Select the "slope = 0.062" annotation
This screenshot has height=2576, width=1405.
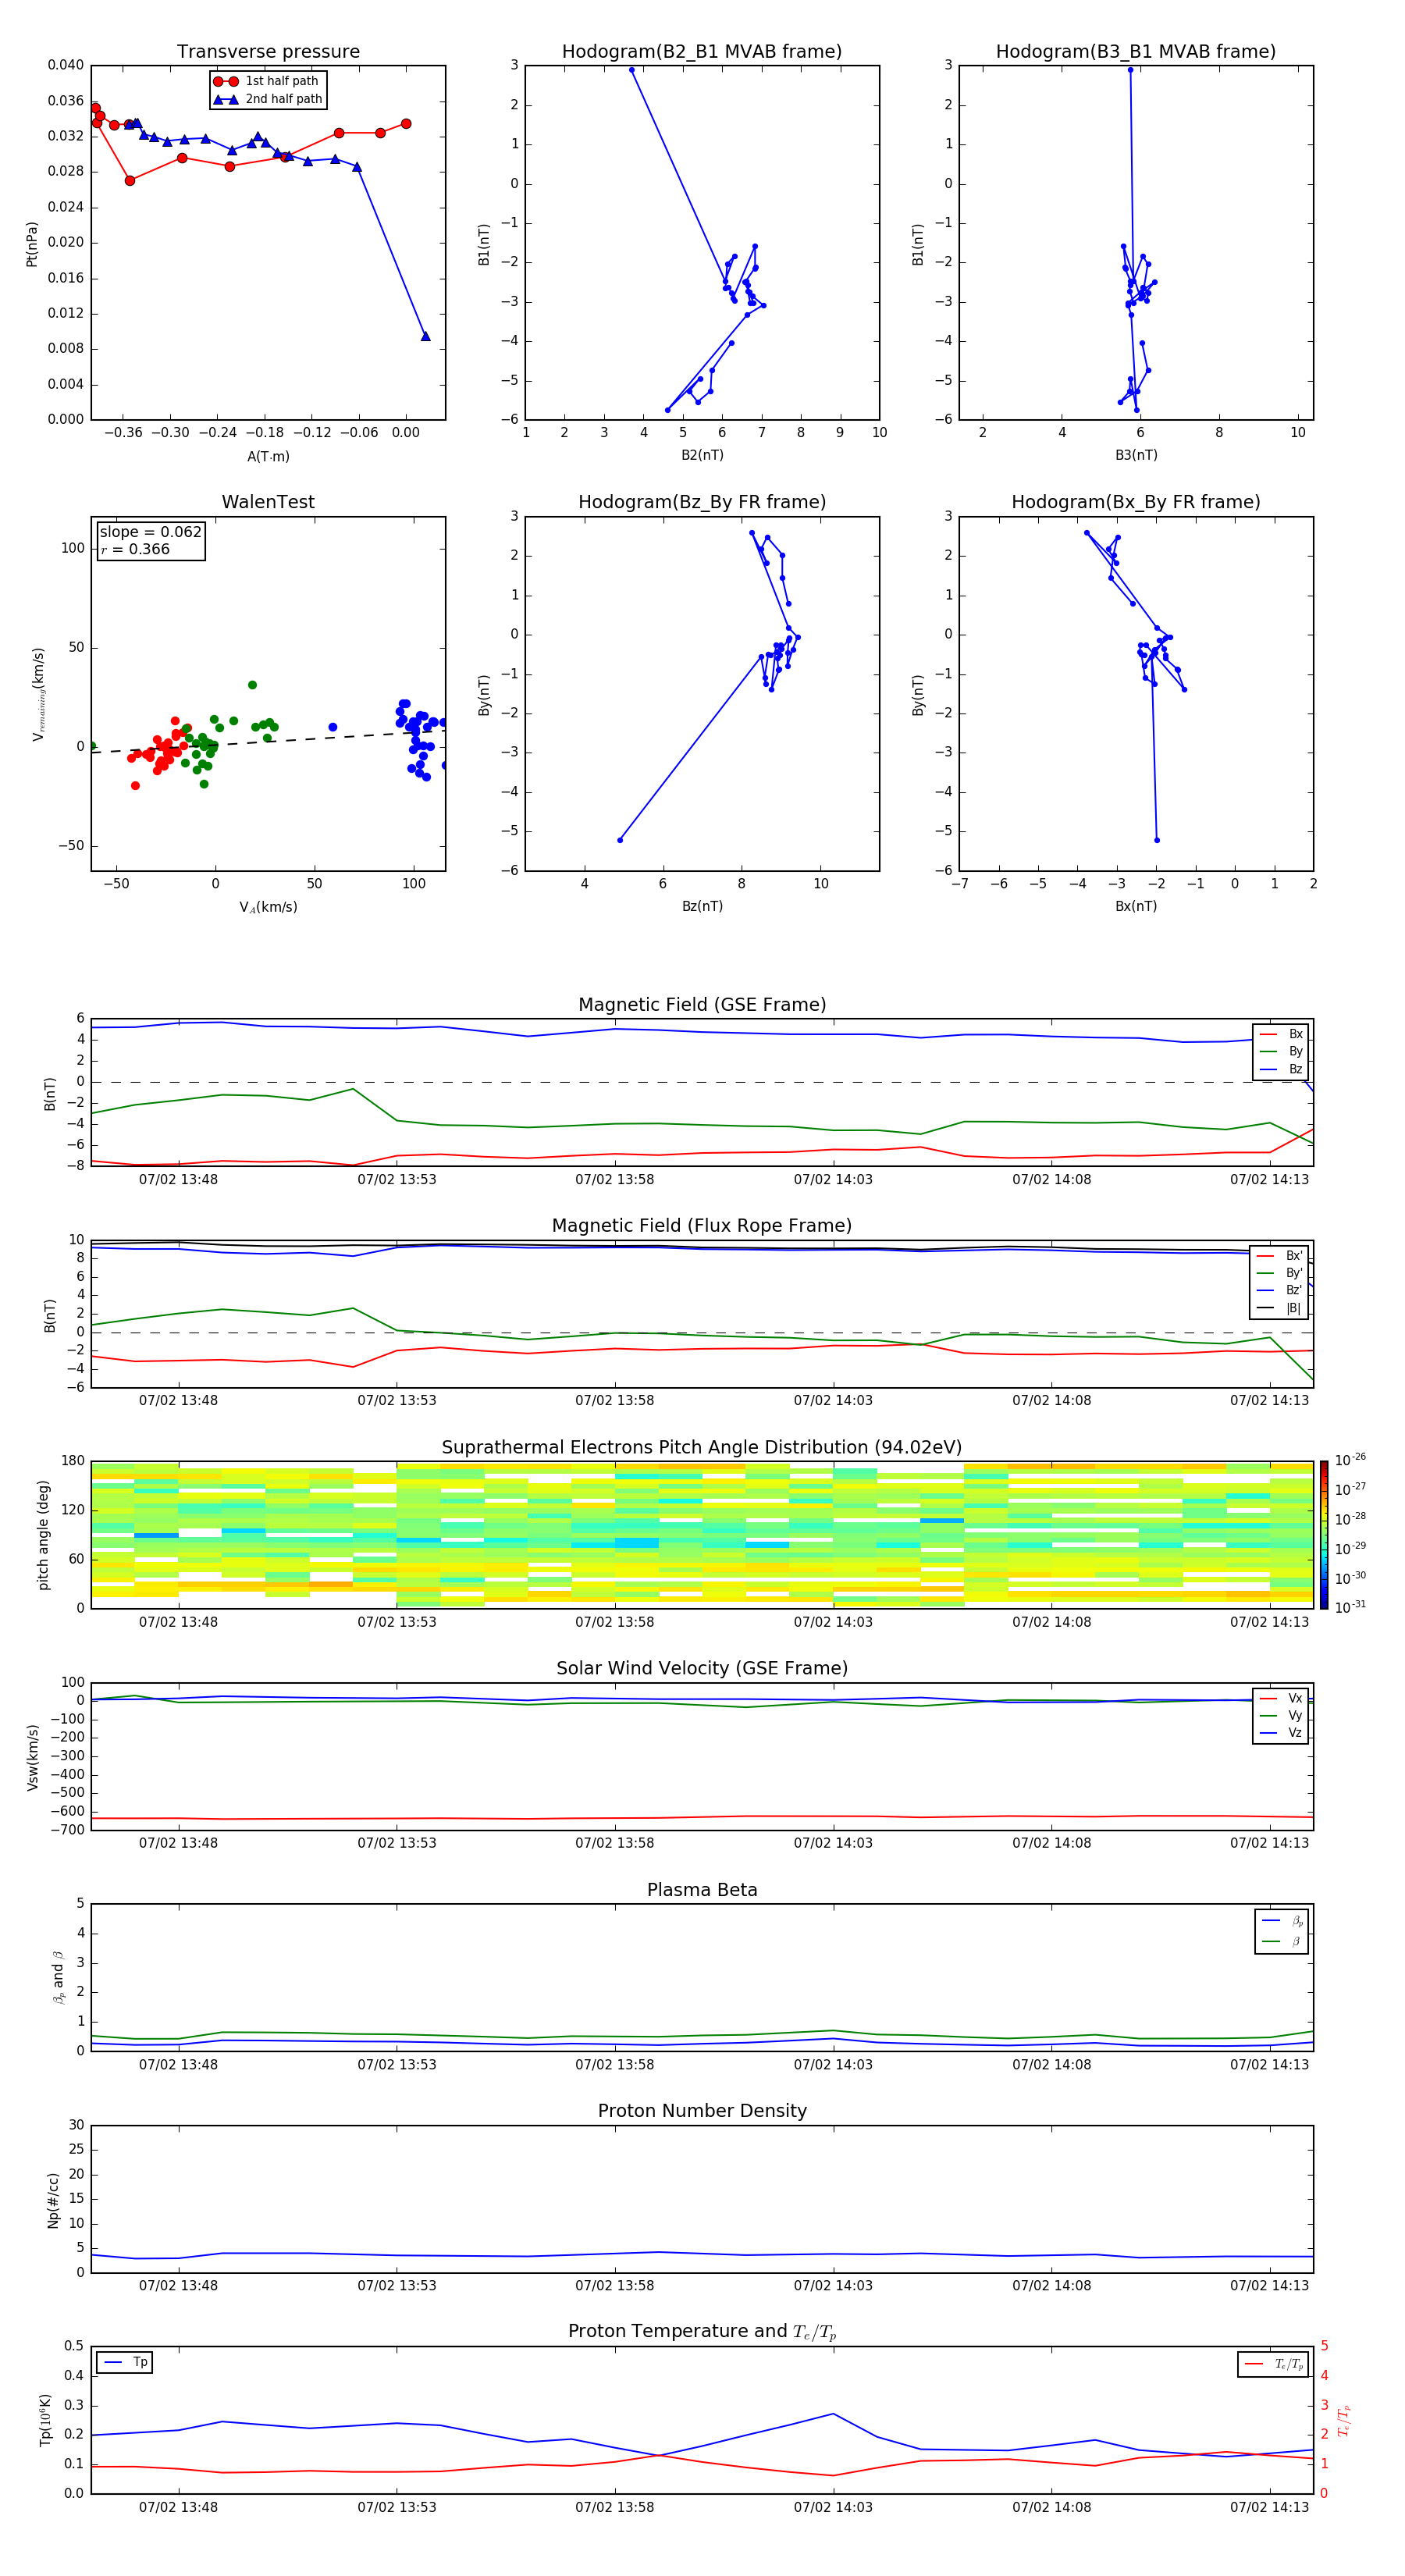coord(151,532)
